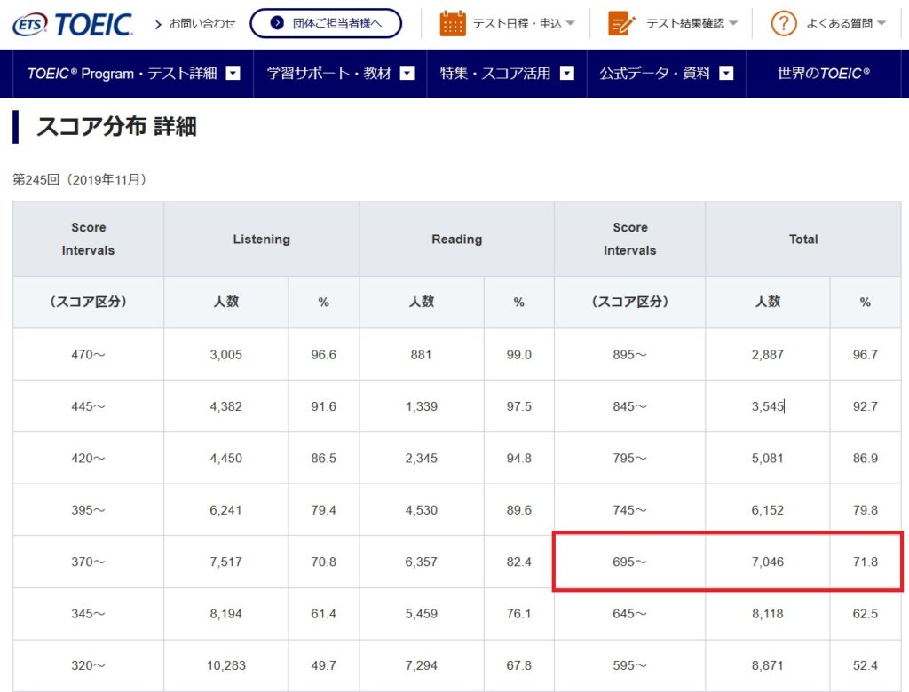Expand the TOEIC Program・テスト詳細 dropdown
The width and height of the screenshot is (909, 692).
click(x=233, y=74)
